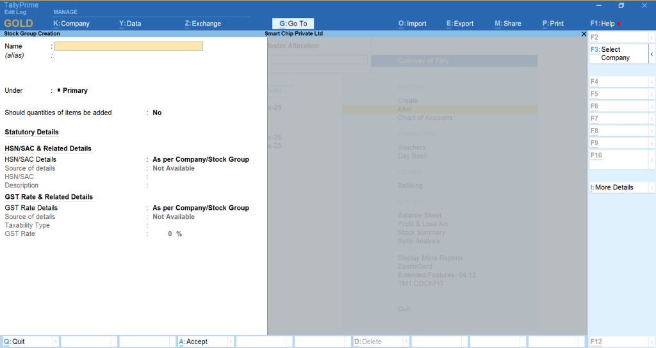Change the HSN/SAC Details value
The height and width of the screenshot is (348, 656).
tap(201, 159)
